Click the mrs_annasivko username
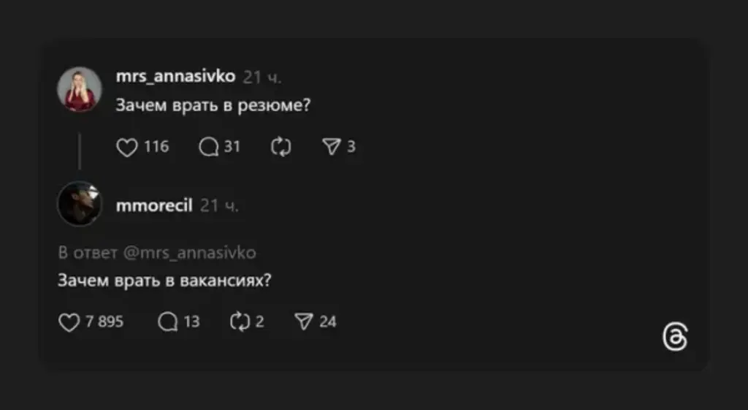The height and width of the screenshot is (410, 748). 175,76
